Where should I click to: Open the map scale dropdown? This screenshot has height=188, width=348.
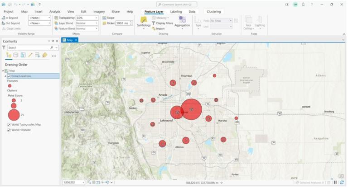[x=83, y=183]
